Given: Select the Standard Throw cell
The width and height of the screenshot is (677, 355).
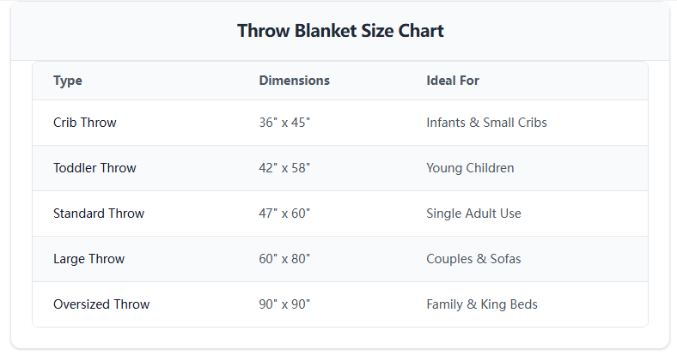Looking at the screenshot, I should click(x=99, y=214).
